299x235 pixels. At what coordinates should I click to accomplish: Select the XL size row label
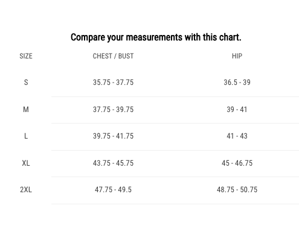(x=26, y=163)
